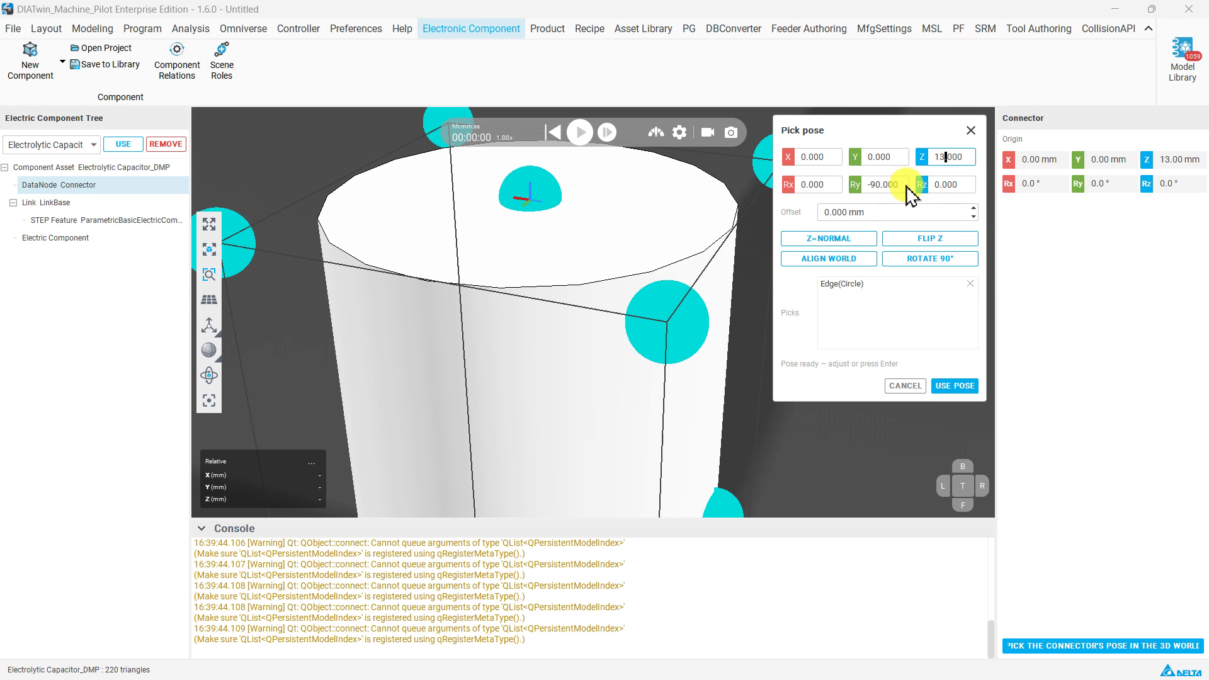Viewport: 1209px width, 680px height.
Task: Open the CollisionAPI tab
Action: pos(1108,28)
